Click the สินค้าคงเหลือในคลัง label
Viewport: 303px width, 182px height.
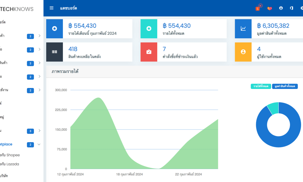pyautogui.click(x=84, y=57)
